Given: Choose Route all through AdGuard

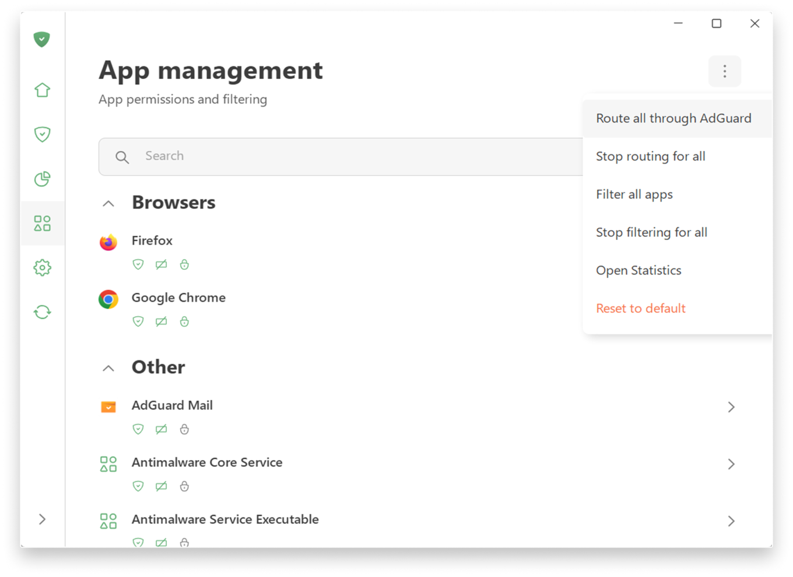Looking at the screenshot, I should tap(678, 118).
